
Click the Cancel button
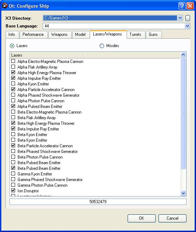point(173,218)
